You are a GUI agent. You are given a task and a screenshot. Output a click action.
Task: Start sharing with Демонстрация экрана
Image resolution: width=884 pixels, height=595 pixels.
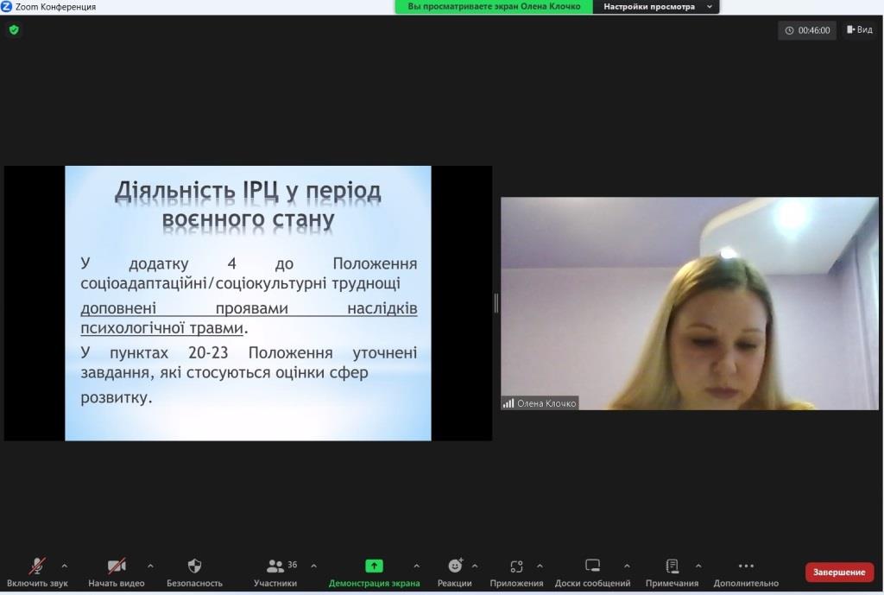pyautogui.click(x=374, y=572)
